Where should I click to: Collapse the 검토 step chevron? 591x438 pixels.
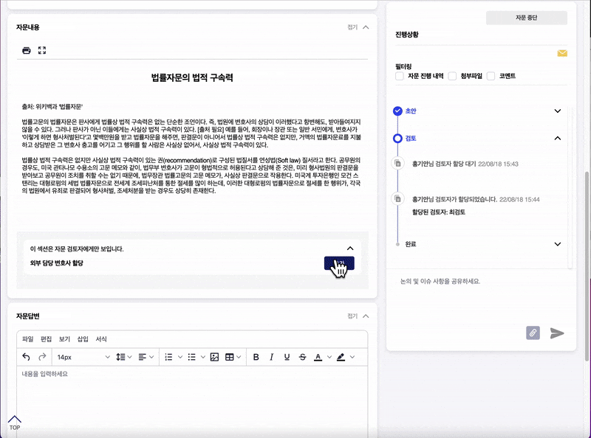click(558, 139)
